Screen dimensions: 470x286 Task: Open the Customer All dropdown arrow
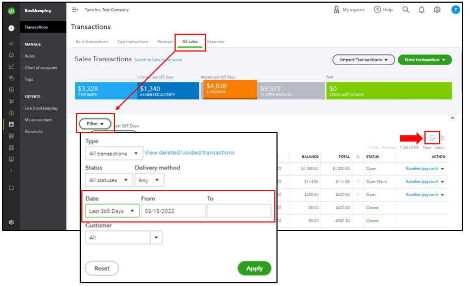point(156,237)
